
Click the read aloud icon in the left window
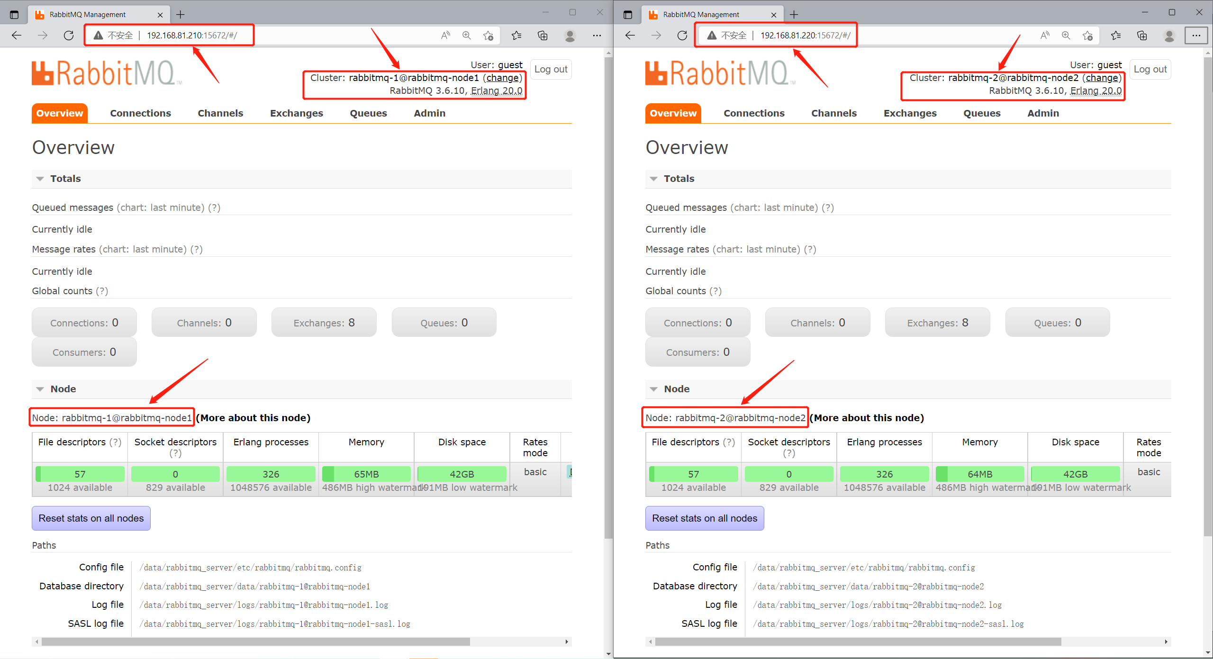pos(445,36)
